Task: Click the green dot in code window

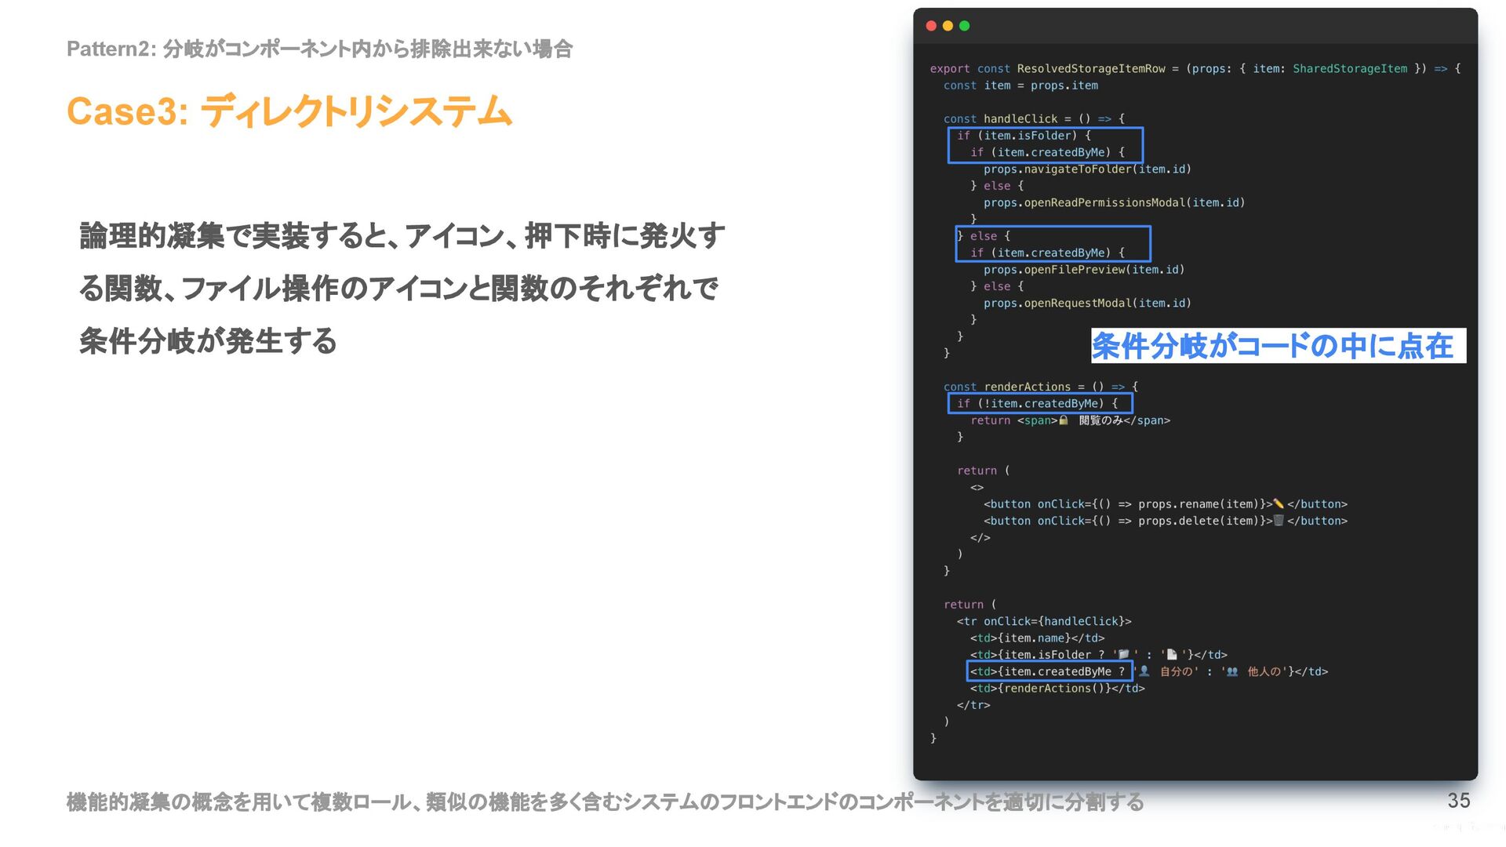Action: click(964, 26)
